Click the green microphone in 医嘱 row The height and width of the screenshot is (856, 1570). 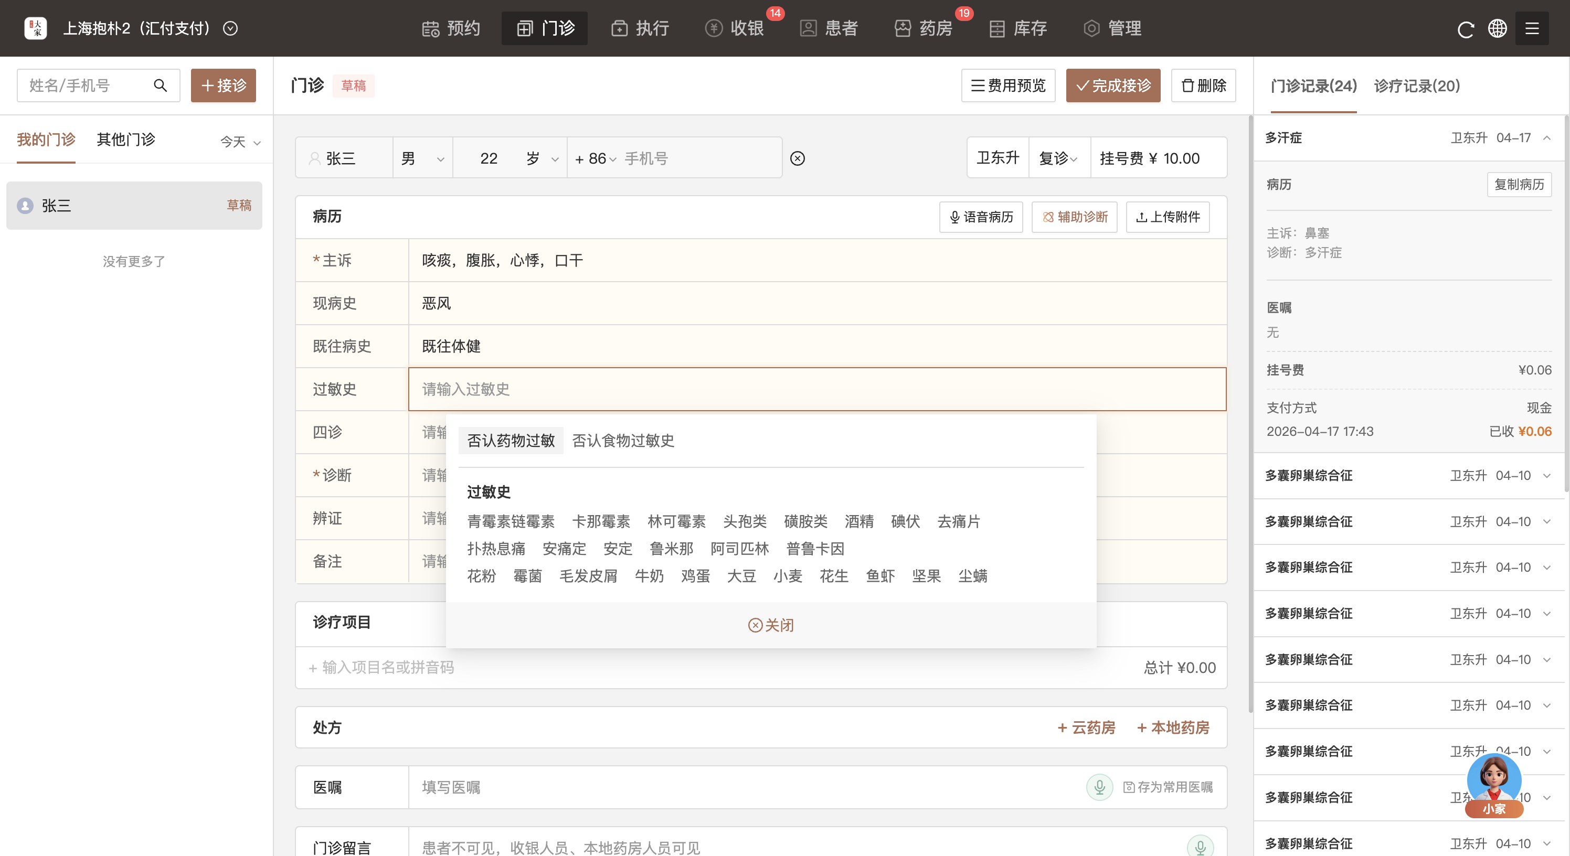tap(1099, 787)
